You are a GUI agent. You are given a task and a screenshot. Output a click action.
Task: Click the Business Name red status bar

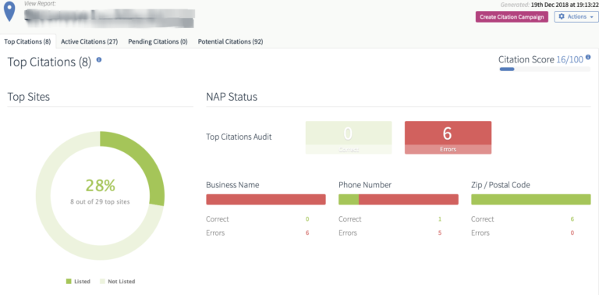coord(266,200)
